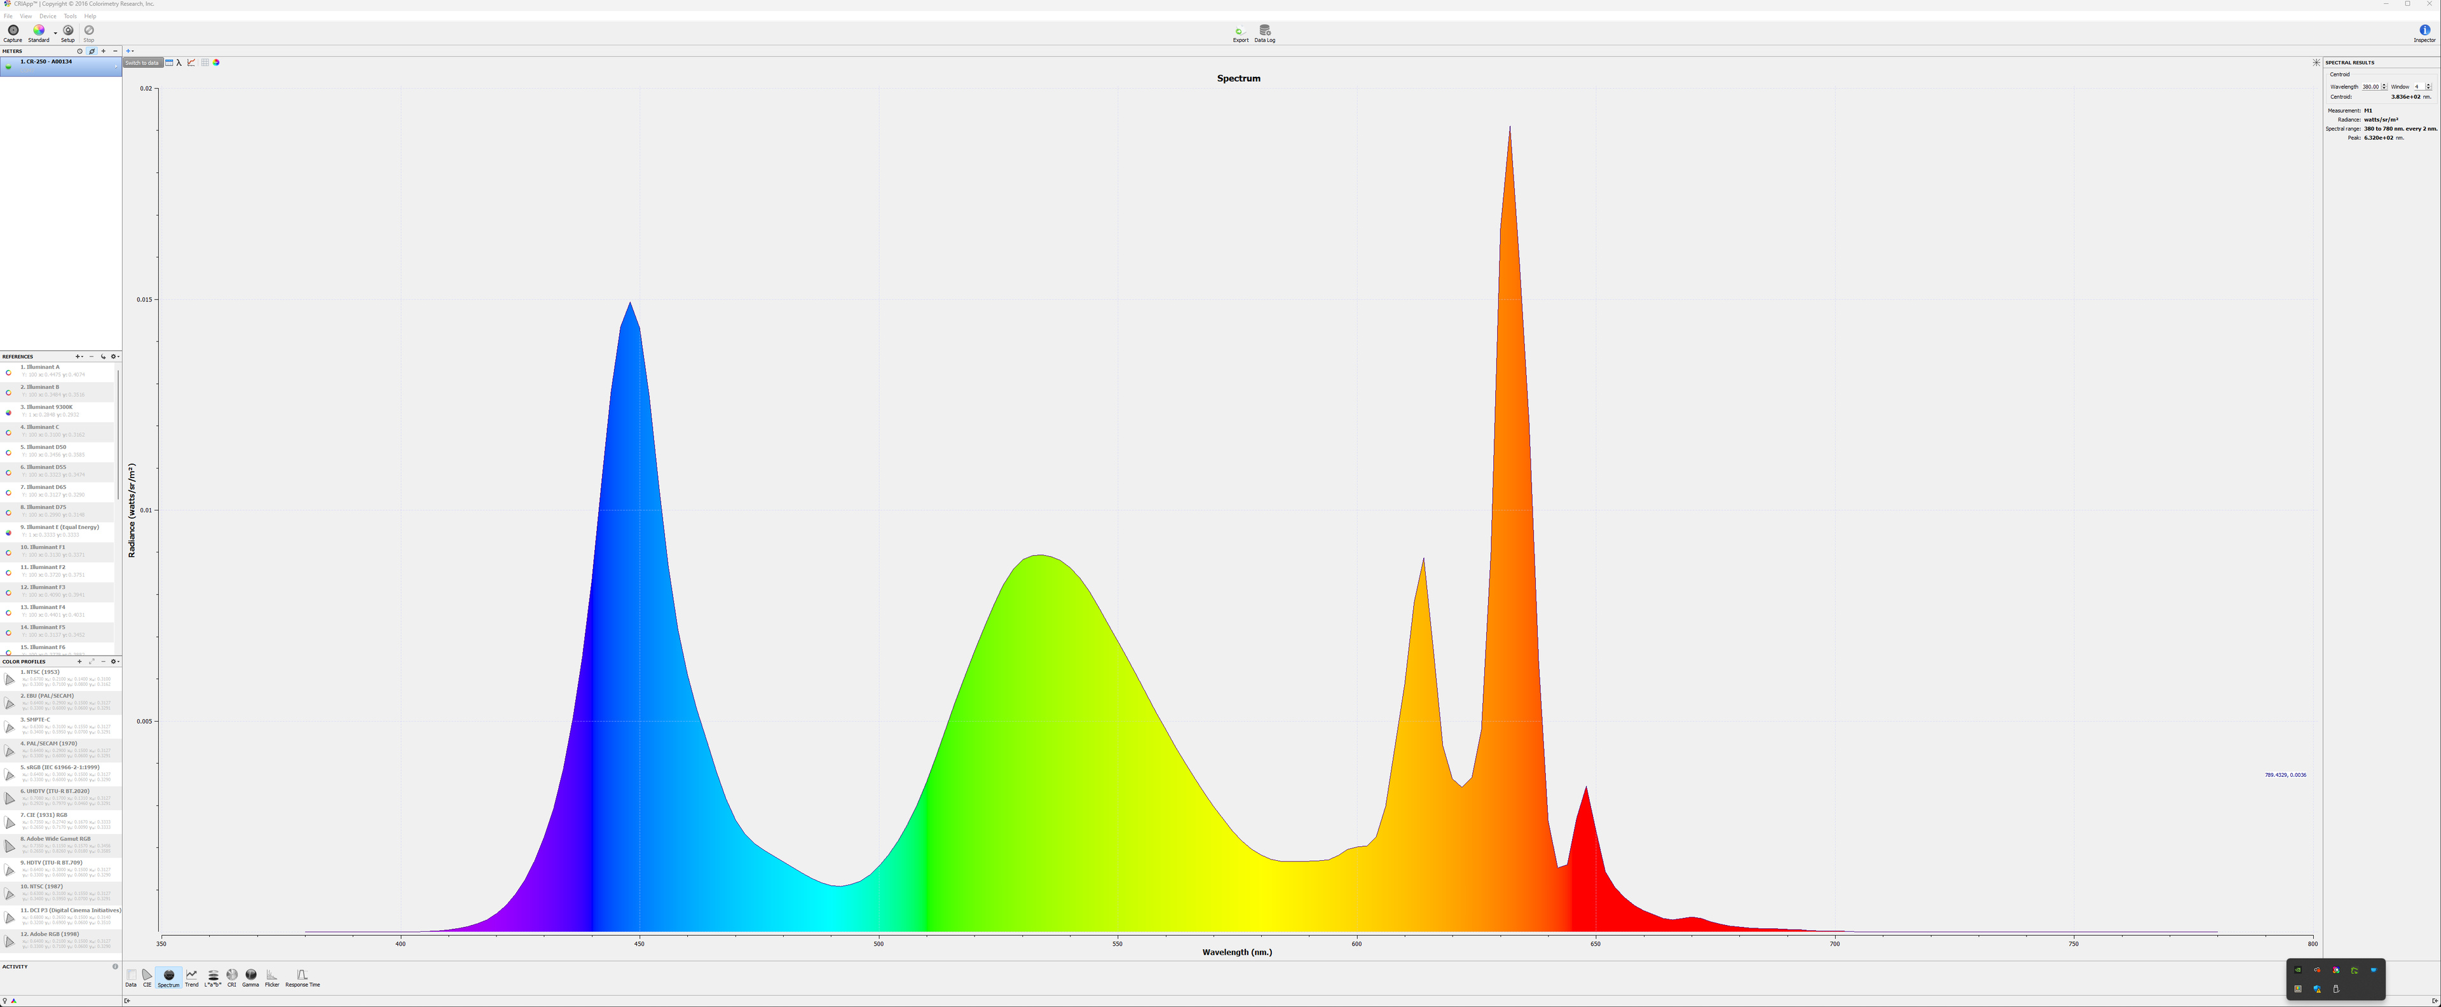Open the Standard mode dropdown arrow

coord(55,33)
